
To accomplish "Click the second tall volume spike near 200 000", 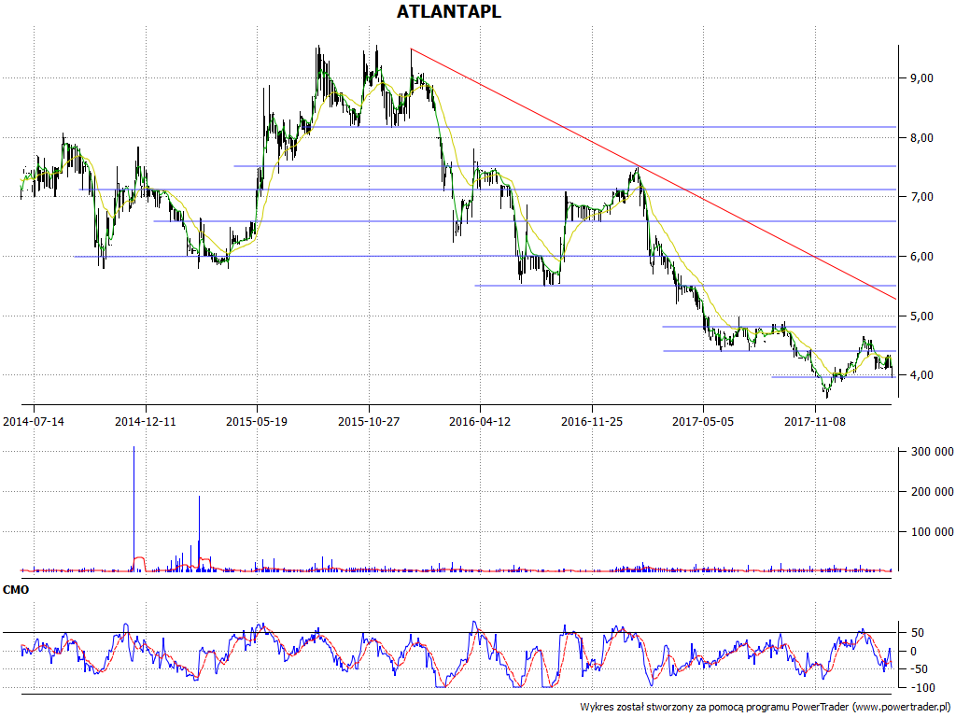I will [x=199, y=533].
